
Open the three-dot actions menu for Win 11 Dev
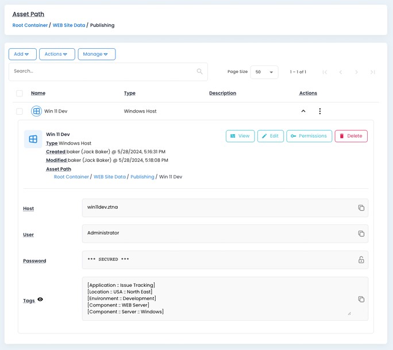tap(320, 111)
